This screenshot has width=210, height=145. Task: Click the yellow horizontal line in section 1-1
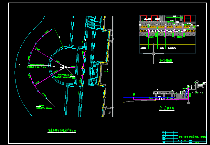[x=167, y=44]
